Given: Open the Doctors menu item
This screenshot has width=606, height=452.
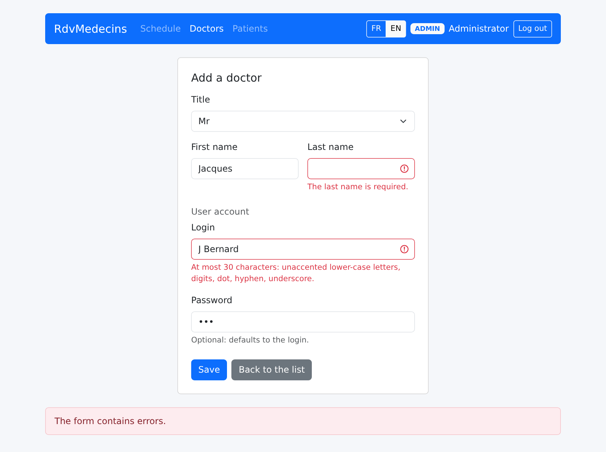Looking at the screenshot, I should pyautogui.click(x=206, y=29).
